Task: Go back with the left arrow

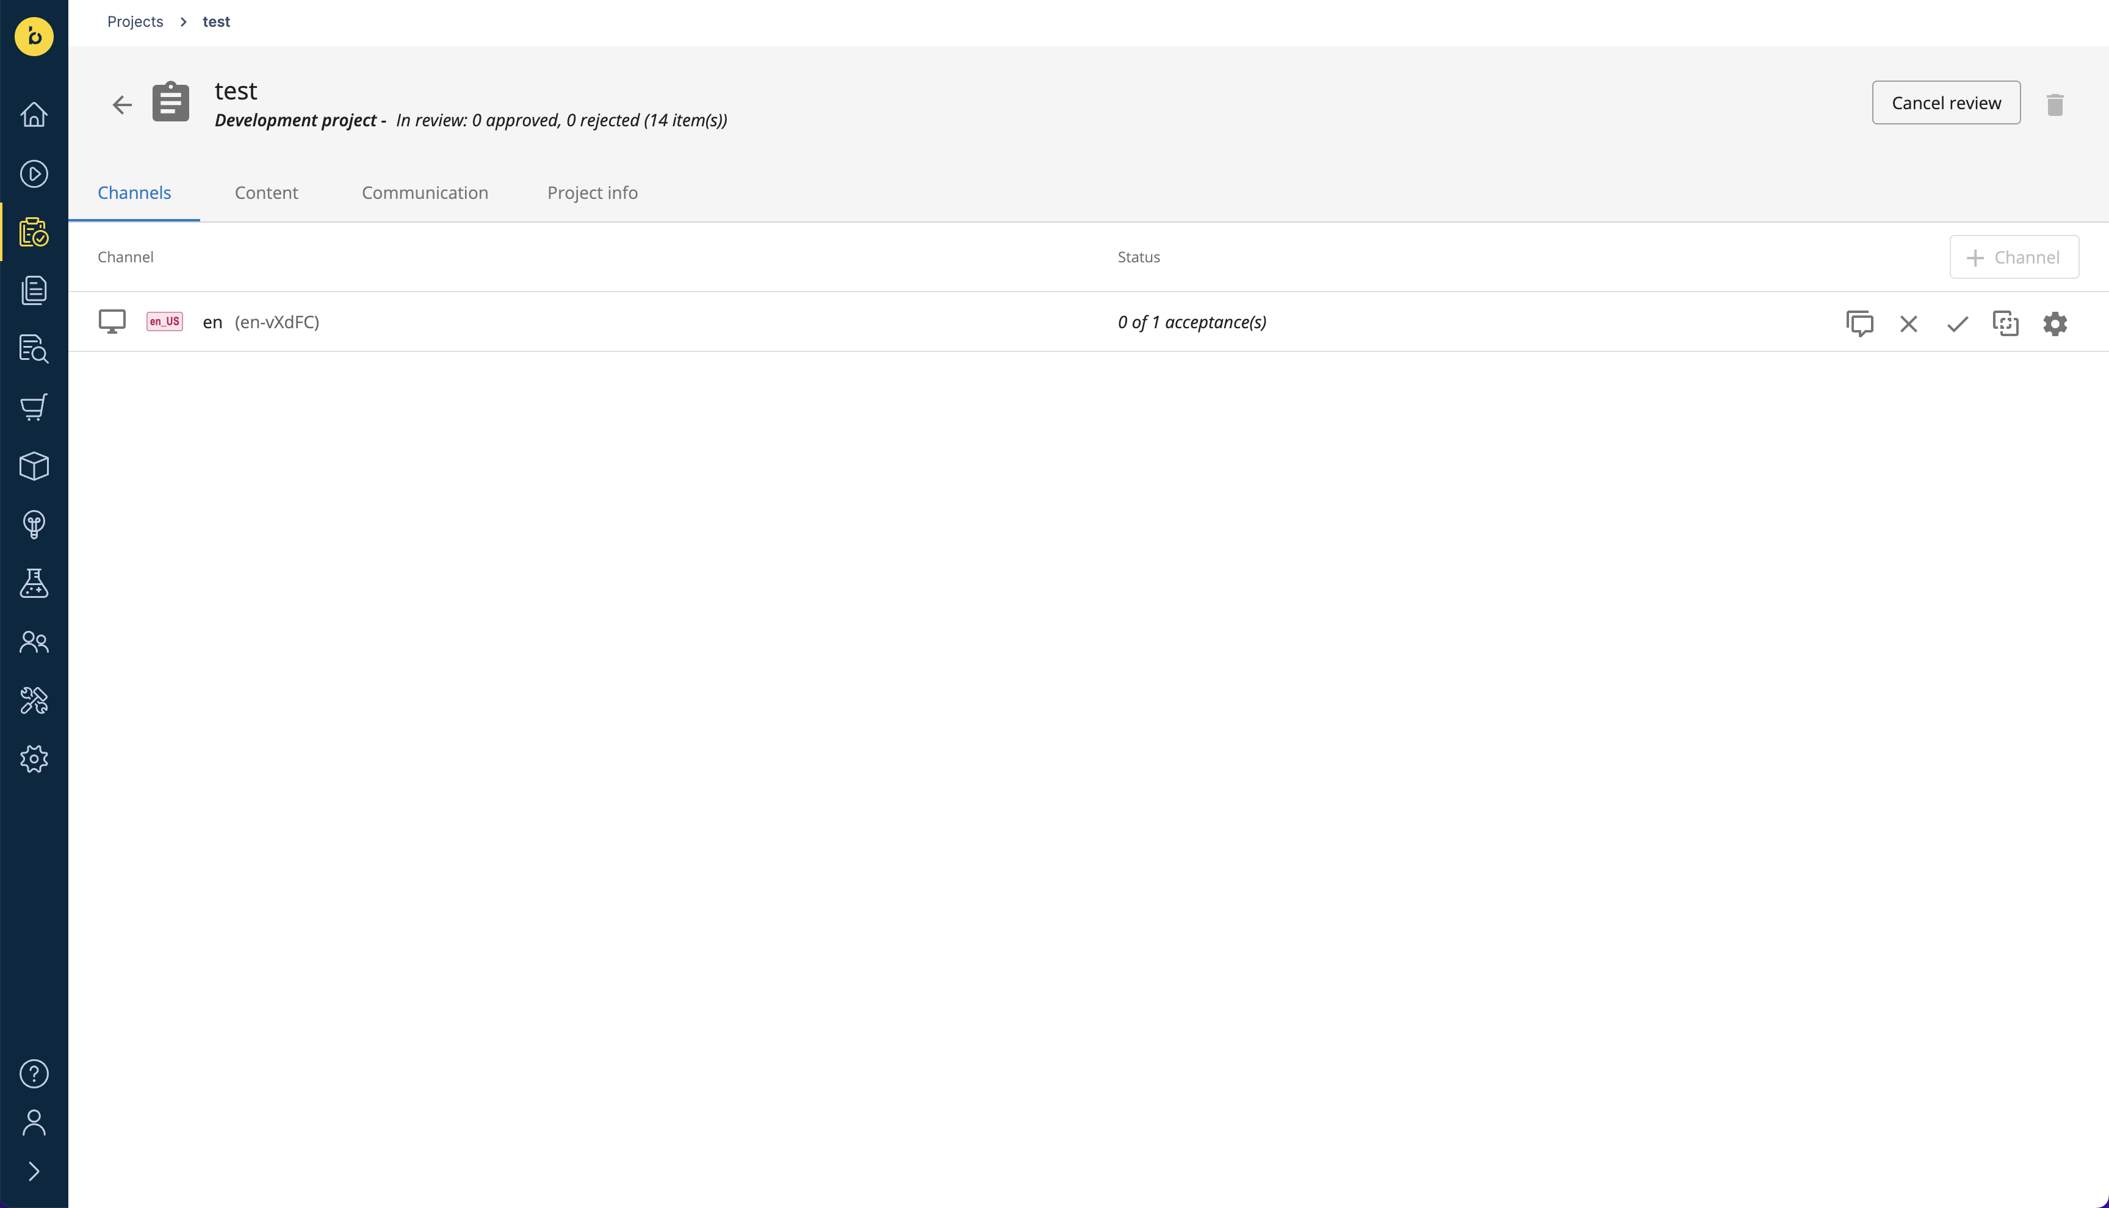Action: [122, 104]
